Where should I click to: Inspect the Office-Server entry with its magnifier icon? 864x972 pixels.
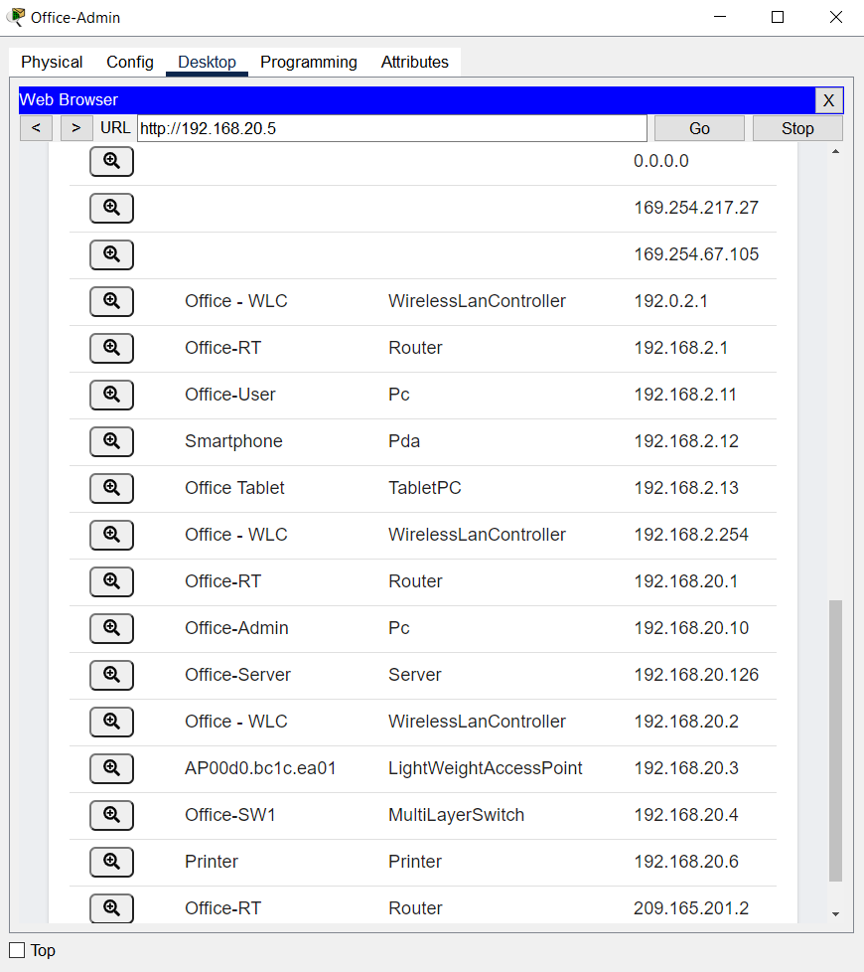[x=111, y=675]
